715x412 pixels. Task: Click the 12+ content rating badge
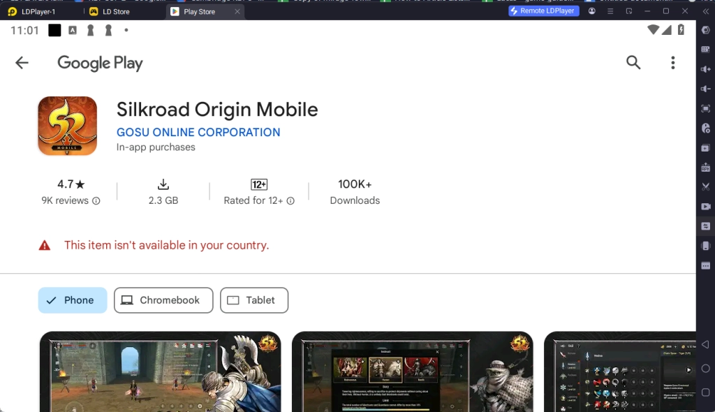click(259, 184)
